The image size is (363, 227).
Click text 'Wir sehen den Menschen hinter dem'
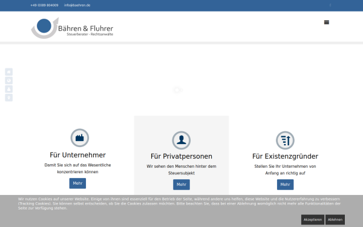tap(181, 166)
